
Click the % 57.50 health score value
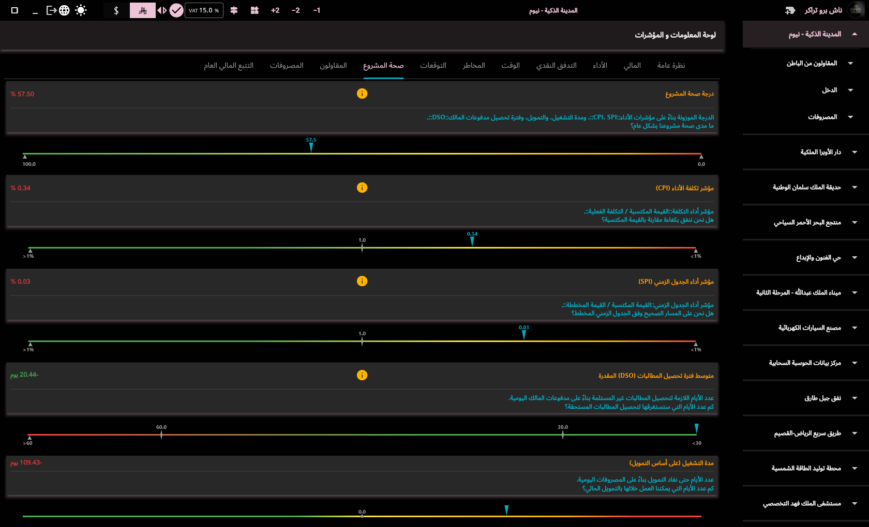pos(22,94)
